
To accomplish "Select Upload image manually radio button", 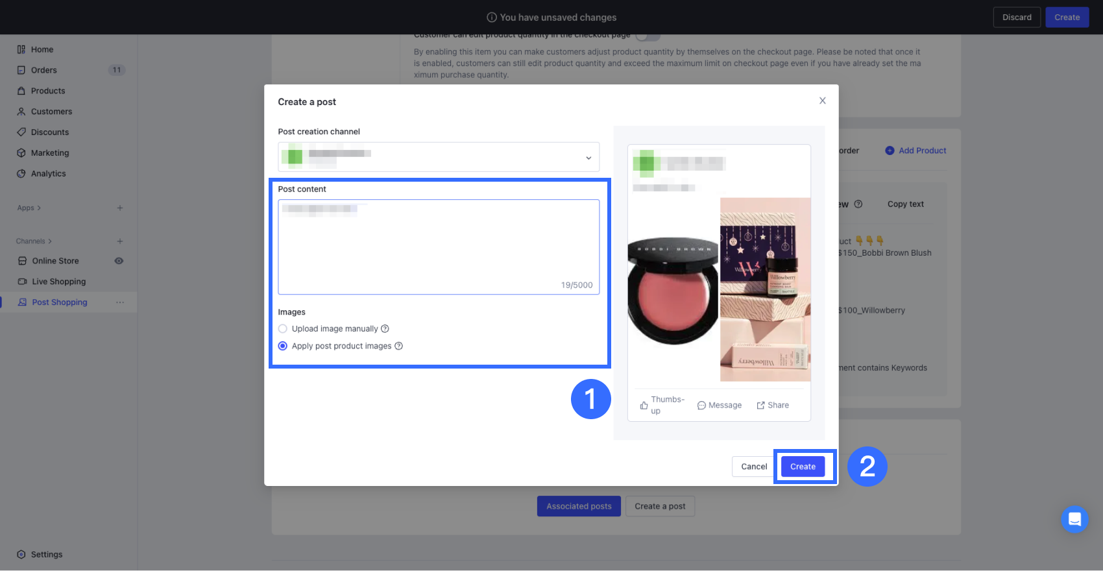I will 283,329.
